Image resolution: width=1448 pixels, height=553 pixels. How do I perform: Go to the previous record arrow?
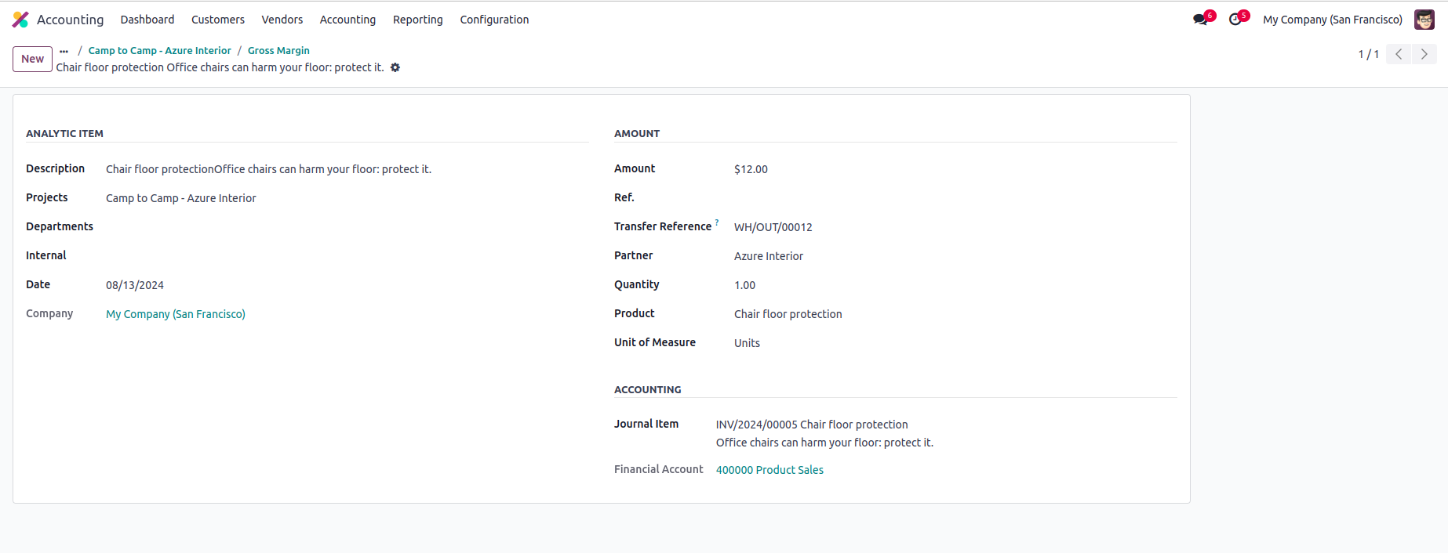pos(1399,54)
